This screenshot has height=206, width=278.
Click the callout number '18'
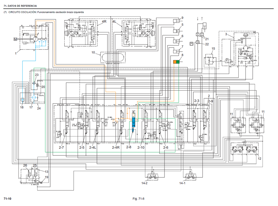(22, 107)
